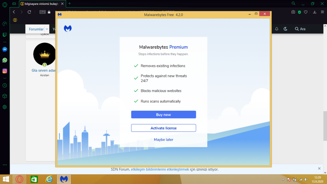Choose the Maybe later link
Screen dimensions: 327x184
163,140
